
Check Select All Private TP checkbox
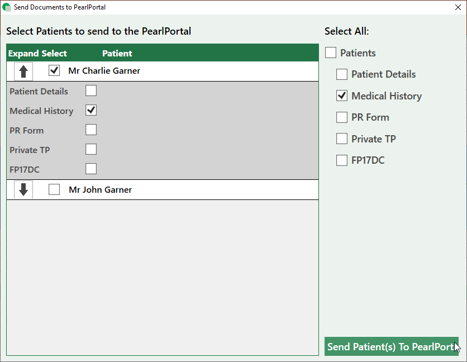coord(342,139)
